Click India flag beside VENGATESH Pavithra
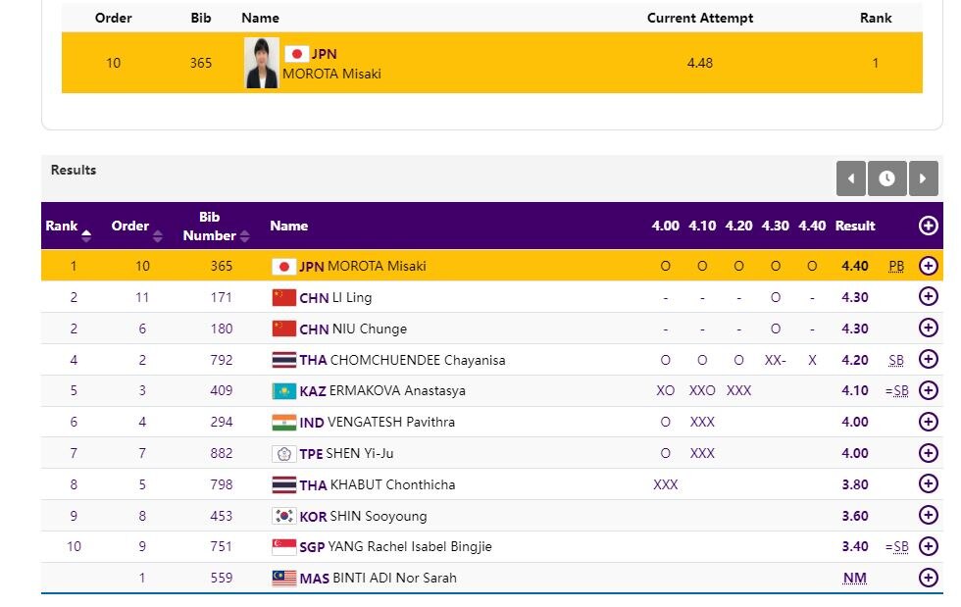Screen dimensions: 961x607 click(x=283, y=423)
